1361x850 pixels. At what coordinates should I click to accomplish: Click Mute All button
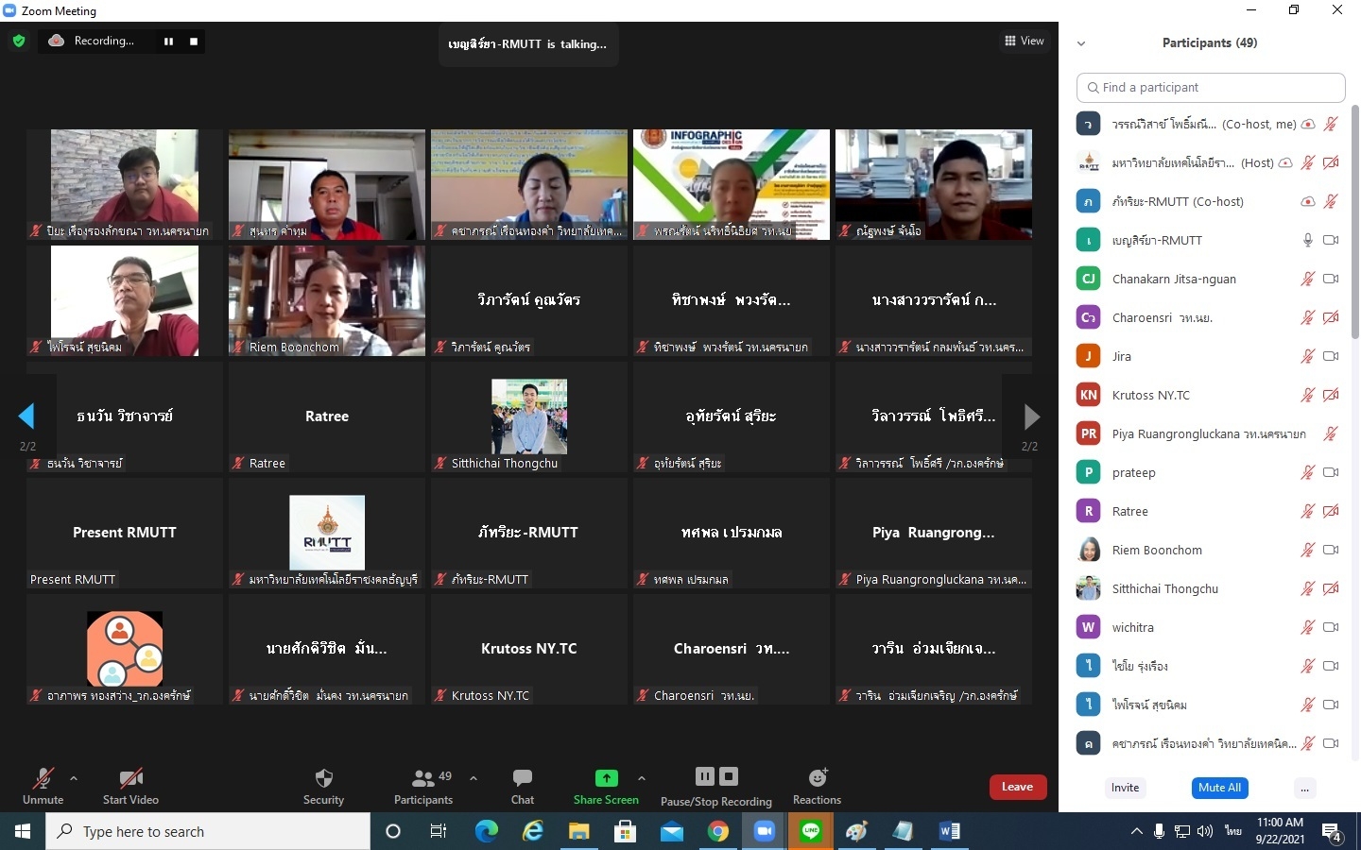(x=1219, y=788)
